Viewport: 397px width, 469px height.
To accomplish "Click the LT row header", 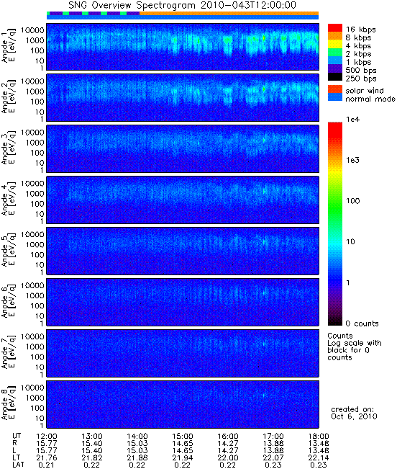I will click(x=16, y=457).
